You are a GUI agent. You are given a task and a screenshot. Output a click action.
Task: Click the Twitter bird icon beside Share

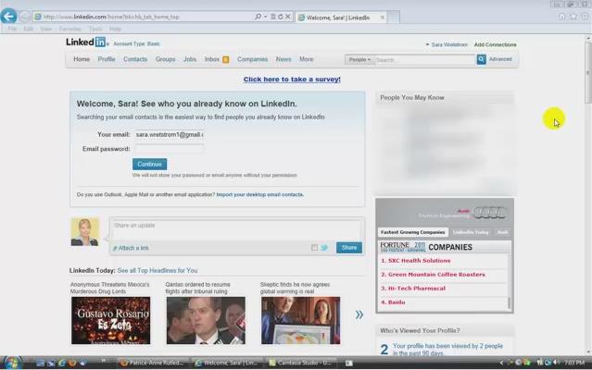[x=324, y=248]
